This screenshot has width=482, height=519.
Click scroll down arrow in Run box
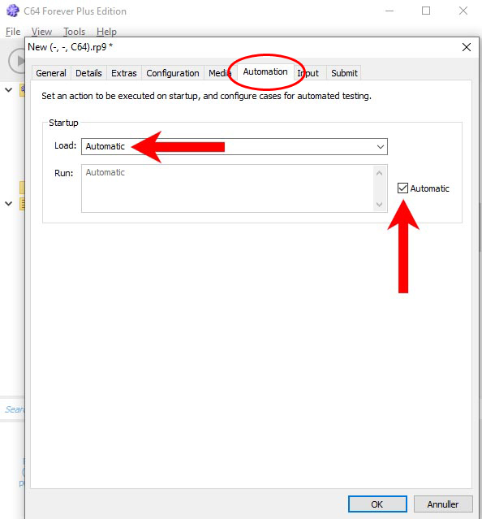pyautogui.click(x=380, y=204)
